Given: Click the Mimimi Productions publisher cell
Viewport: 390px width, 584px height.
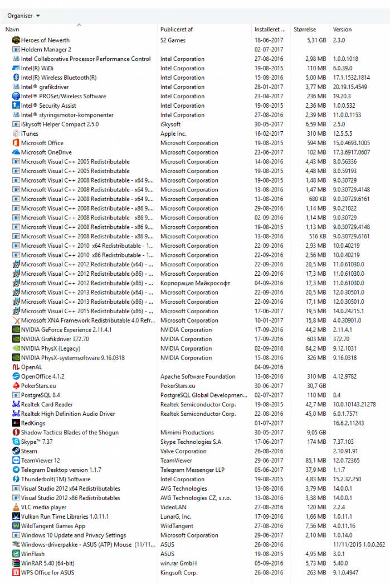Looking at the screenshot, I should tap(187, 432).
